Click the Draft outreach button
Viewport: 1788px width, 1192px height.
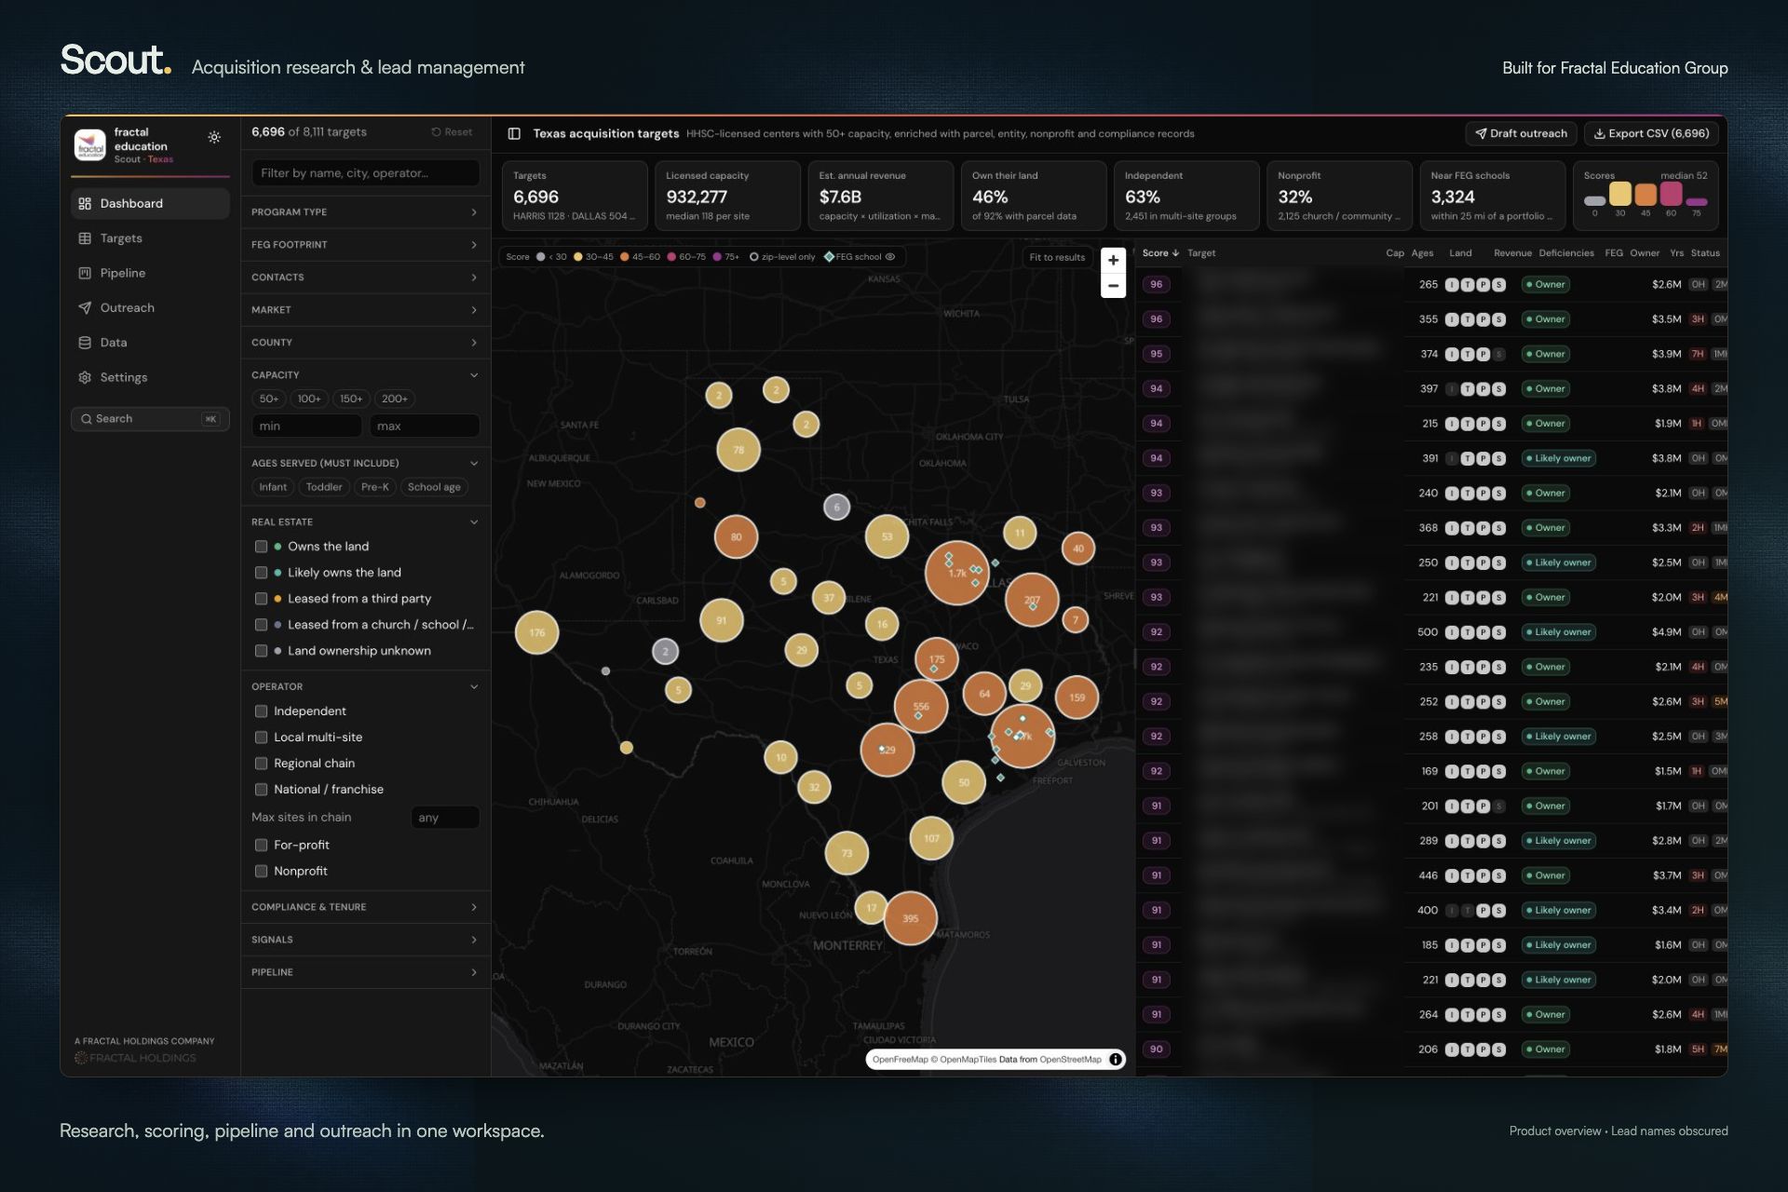click(1521, 133)
